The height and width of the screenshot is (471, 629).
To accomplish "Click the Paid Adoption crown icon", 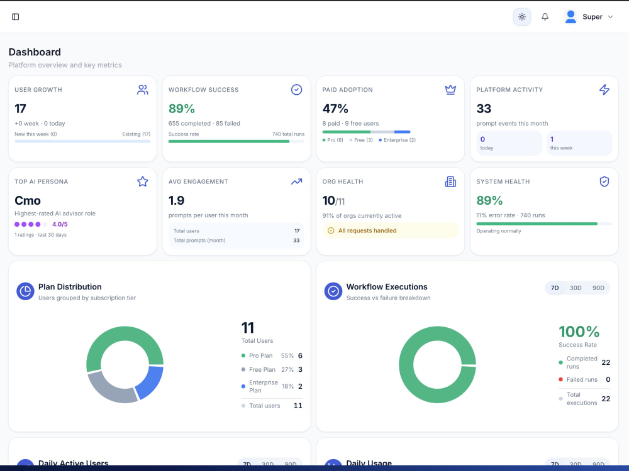I will [450, 90].
